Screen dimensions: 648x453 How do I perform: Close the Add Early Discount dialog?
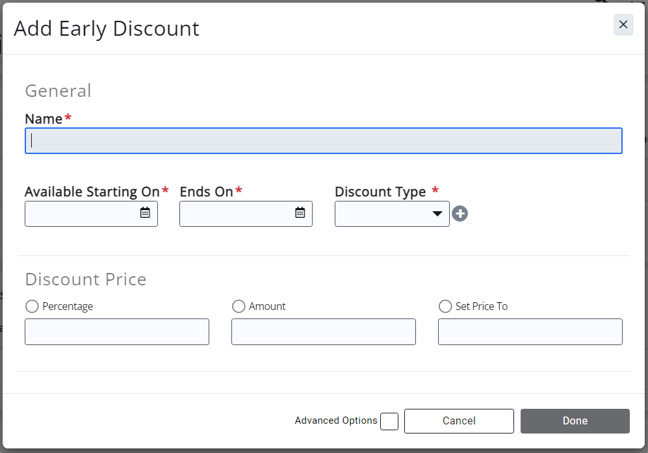tap(623, 25)
